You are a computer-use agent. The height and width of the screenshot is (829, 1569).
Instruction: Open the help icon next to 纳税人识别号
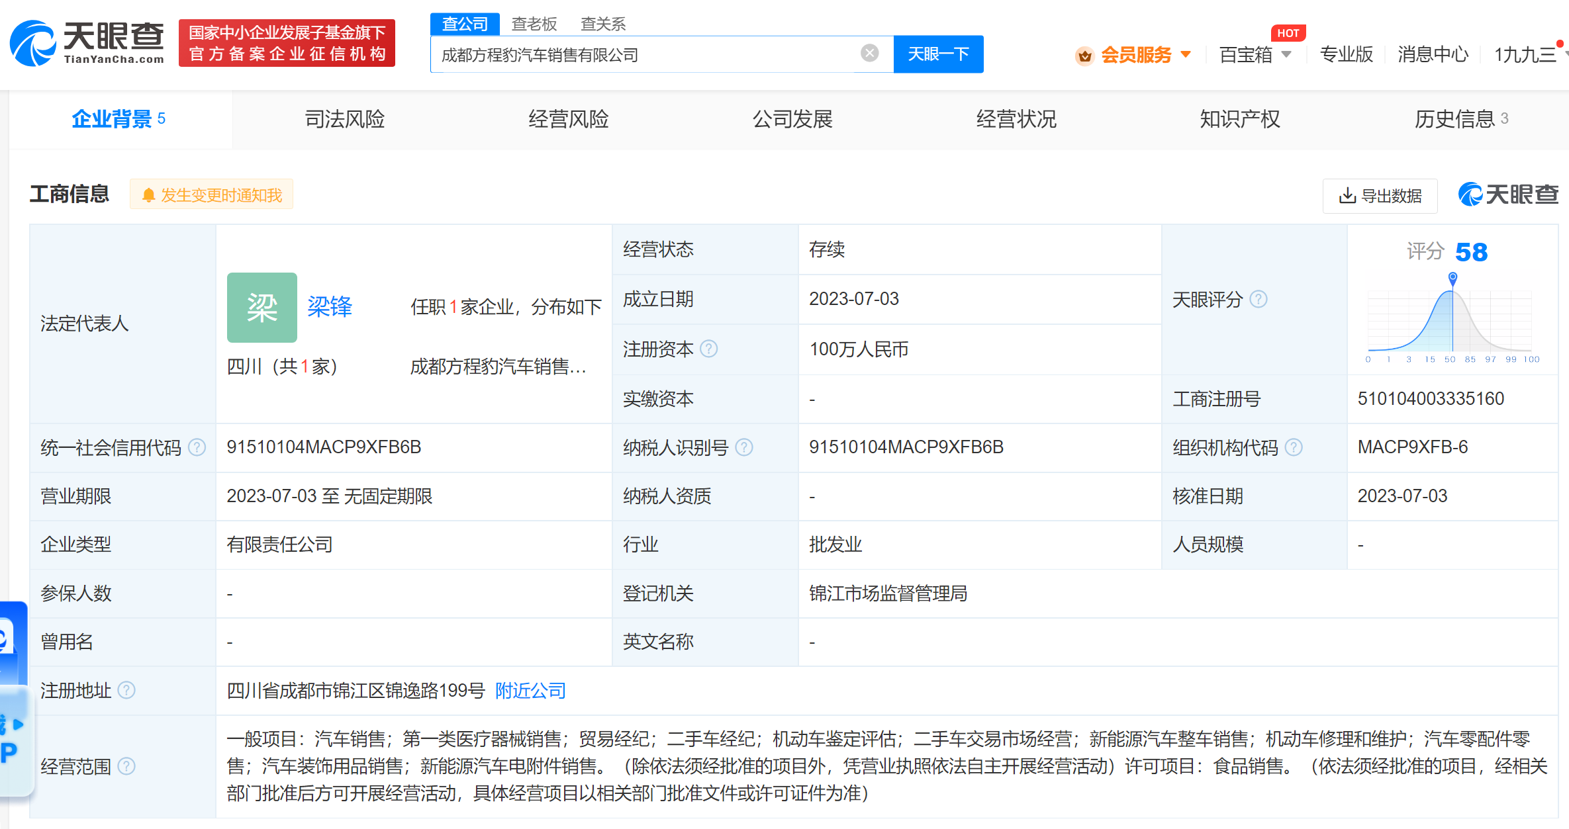click(x=744, y=448)
